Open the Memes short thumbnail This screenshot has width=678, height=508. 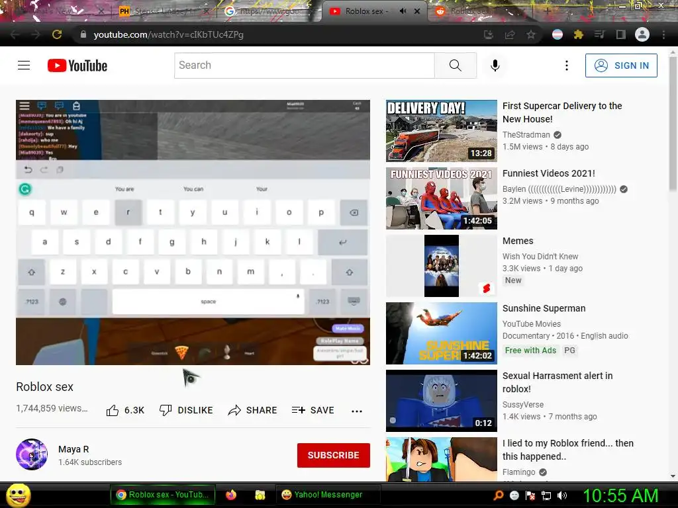coord(442,266)
